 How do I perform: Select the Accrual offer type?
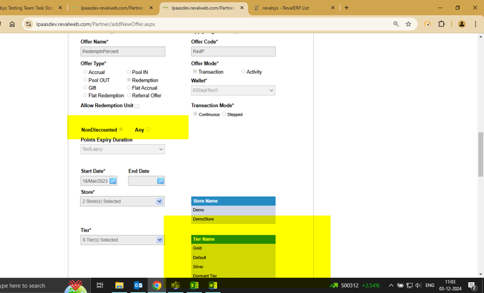(85, 72)
